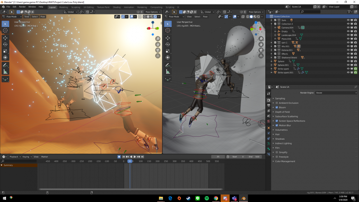
Task: Open the Render menu
Action: pos(22,7)
